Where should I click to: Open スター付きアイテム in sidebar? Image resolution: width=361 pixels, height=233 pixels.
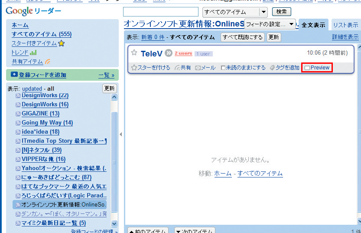pos(34,43)
